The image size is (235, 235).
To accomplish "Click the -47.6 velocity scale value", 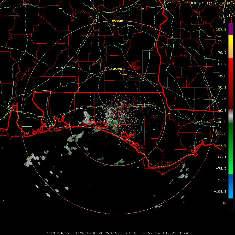I will (221, 145).
